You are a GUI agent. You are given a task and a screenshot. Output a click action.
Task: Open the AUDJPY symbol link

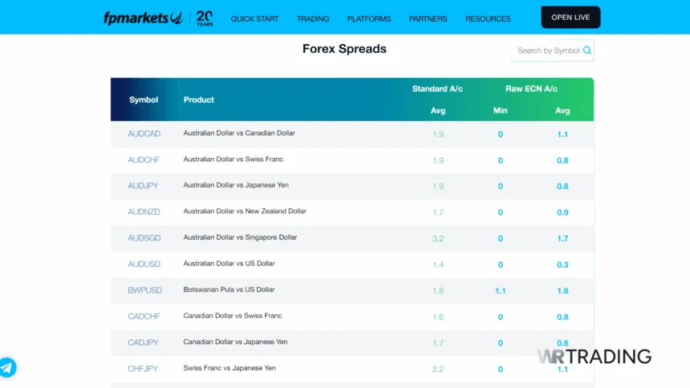(x=143, y=186)
